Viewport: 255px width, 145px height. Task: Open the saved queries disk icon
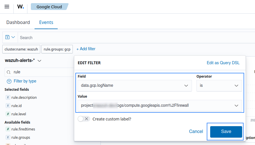click(x=8, y=37)
